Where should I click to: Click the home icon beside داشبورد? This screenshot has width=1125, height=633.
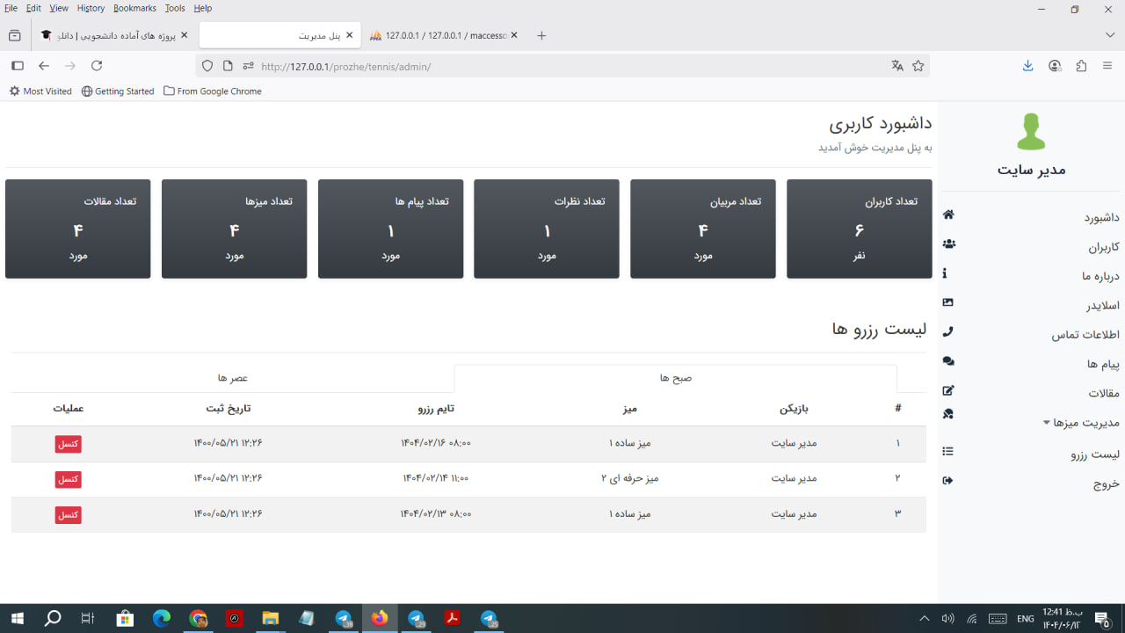pos(947,215)
